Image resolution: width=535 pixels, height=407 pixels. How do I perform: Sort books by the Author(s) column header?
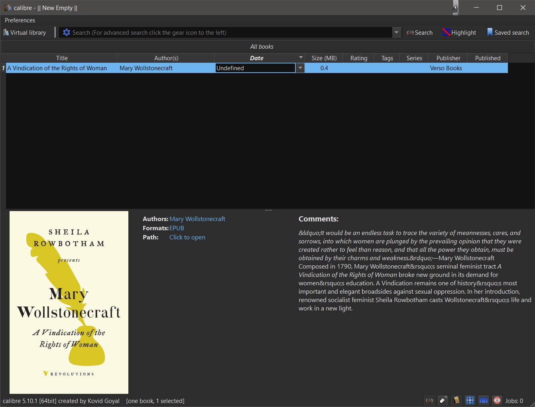click(x=166, y=58)
